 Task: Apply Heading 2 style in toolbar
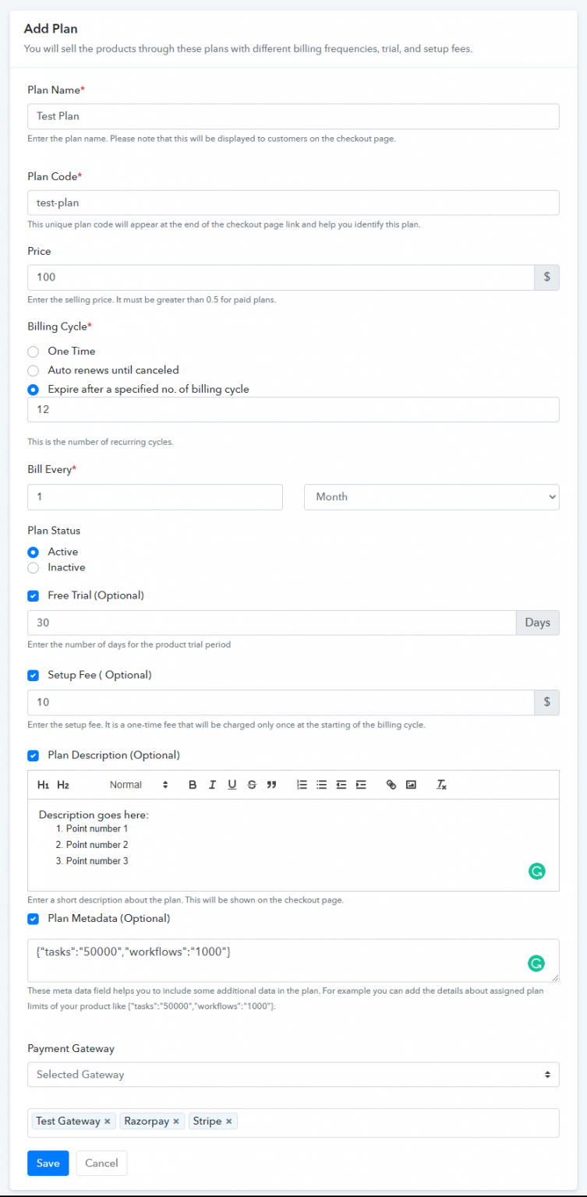click(63, 785)
